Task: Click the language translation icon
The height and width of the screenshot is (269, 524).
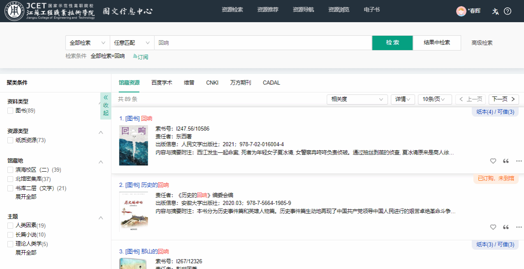Action: coord(495,11)
